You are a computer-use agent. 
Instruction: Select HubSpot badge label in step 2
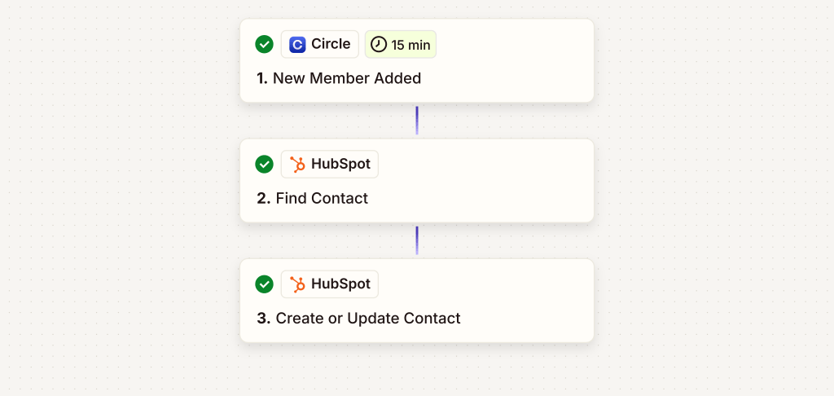click(340, 165)
